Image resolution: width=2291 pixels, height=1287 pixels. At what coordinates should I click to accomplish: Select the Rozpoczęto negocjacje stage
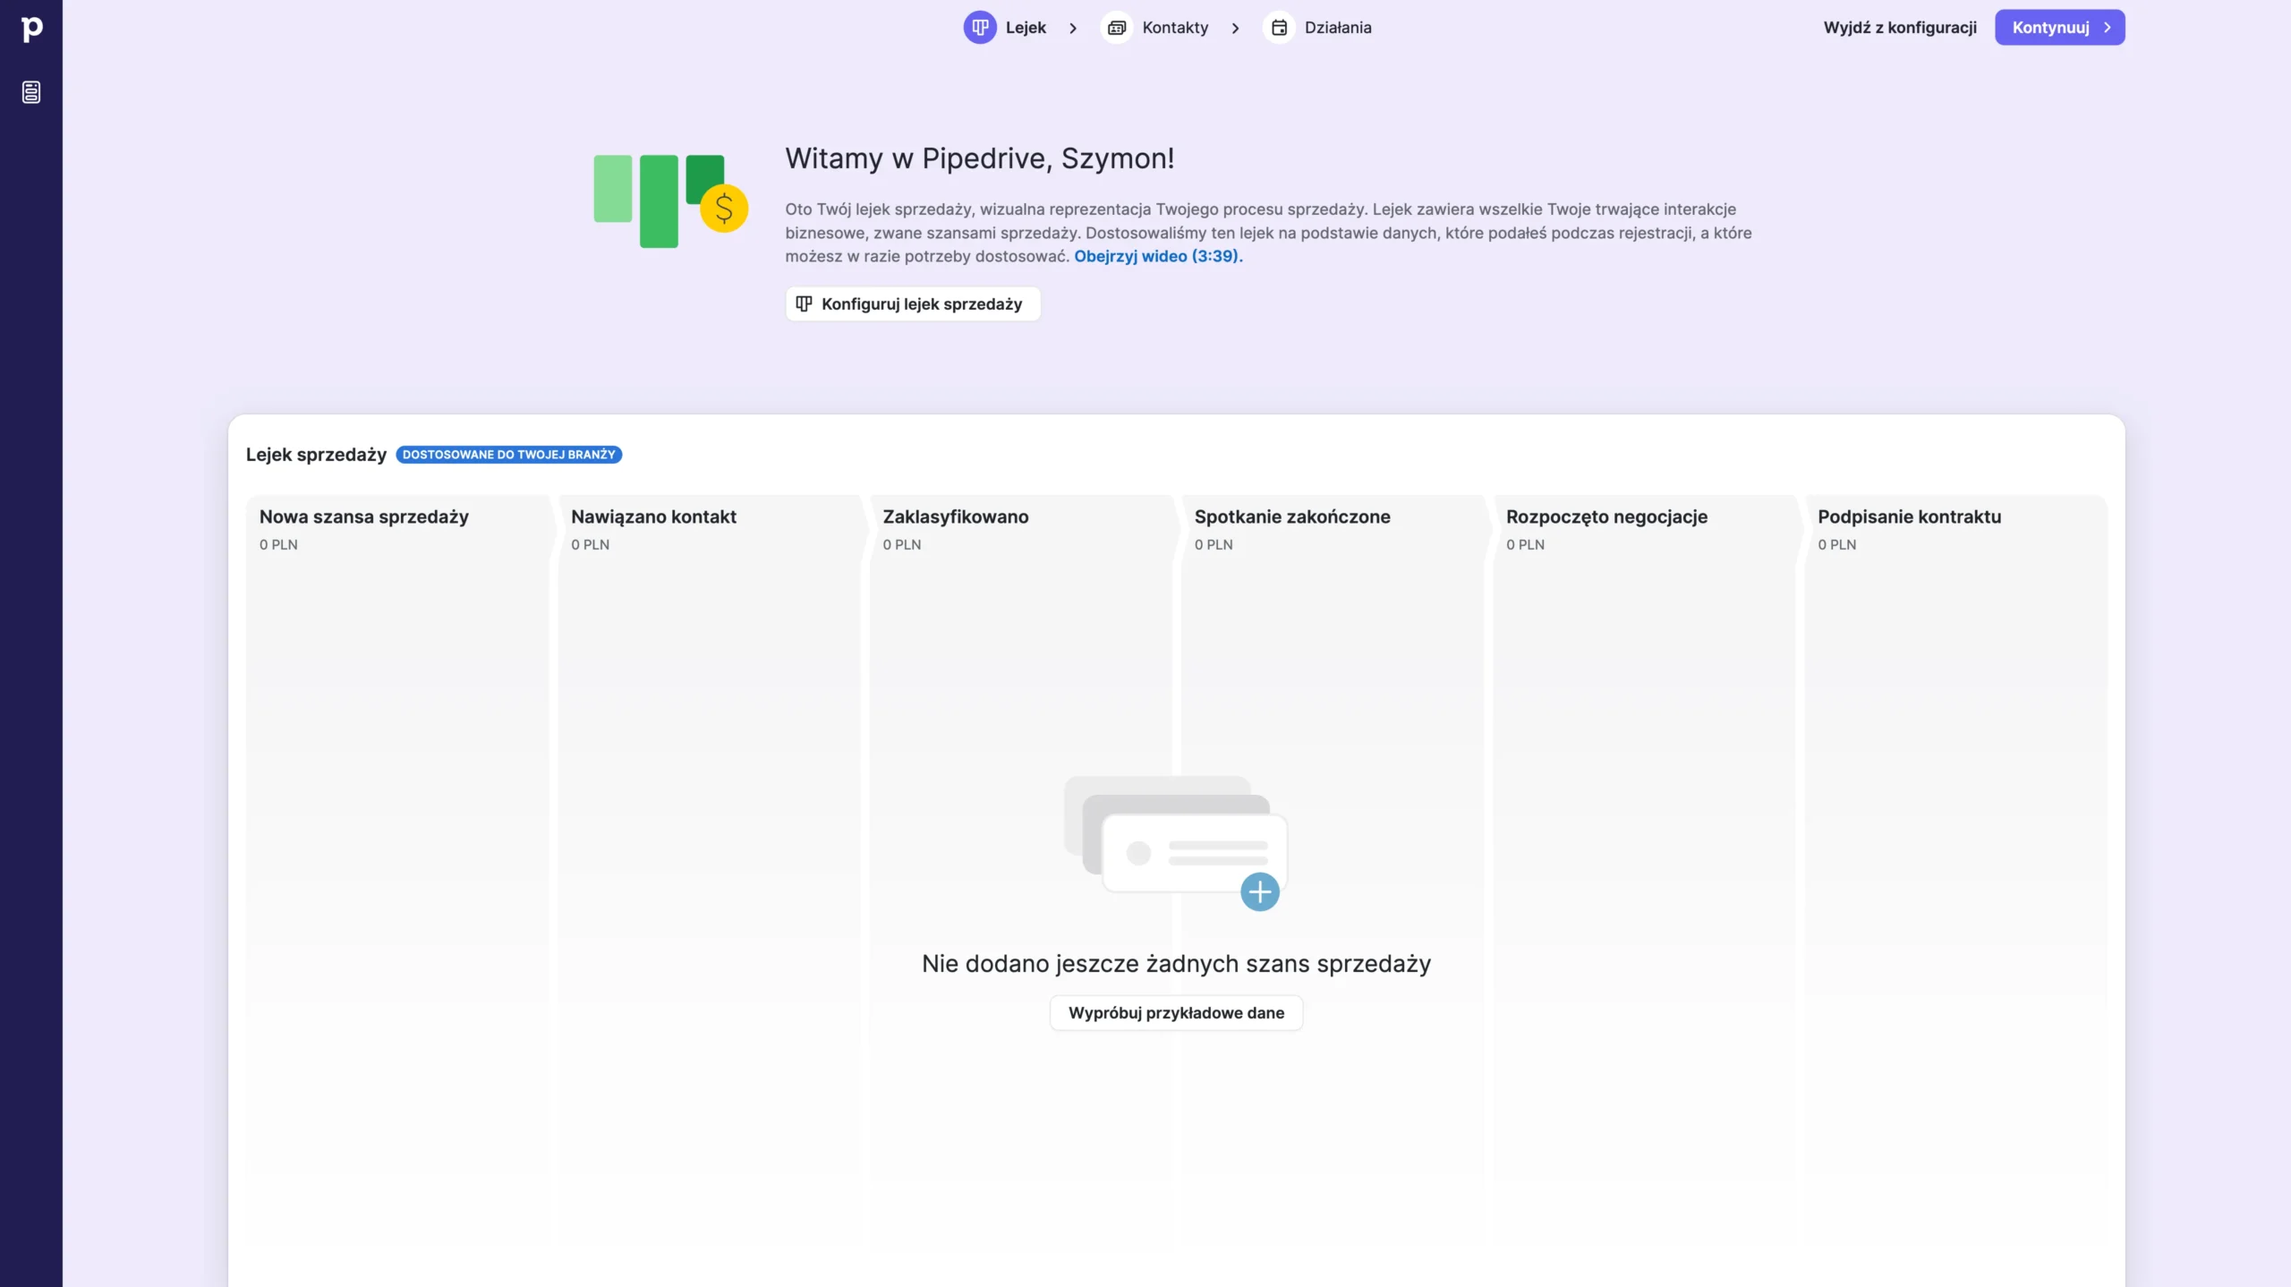[x=1606, y=516]
